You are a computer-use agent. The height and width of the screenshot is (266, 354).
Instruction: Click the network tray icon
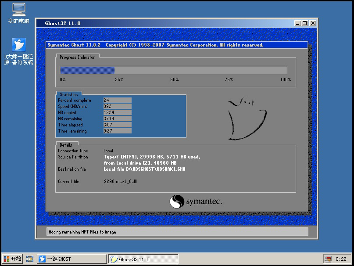[x=328, y=259]
